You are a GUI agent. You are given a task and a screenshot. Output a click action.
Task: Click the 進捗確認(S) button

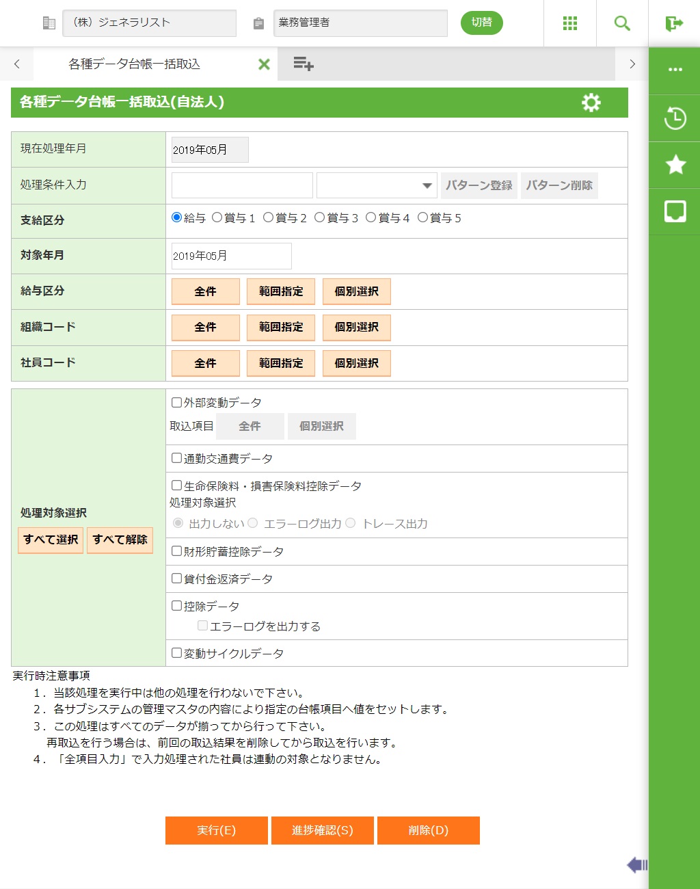click(x=323, y=830)
